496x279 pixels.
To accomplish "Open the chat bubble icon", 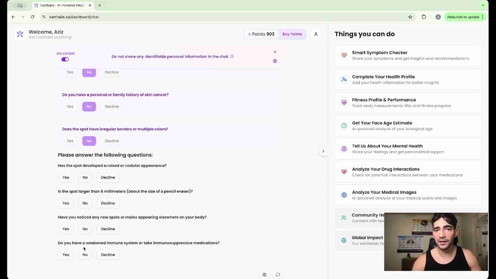I will click(278, 275).
